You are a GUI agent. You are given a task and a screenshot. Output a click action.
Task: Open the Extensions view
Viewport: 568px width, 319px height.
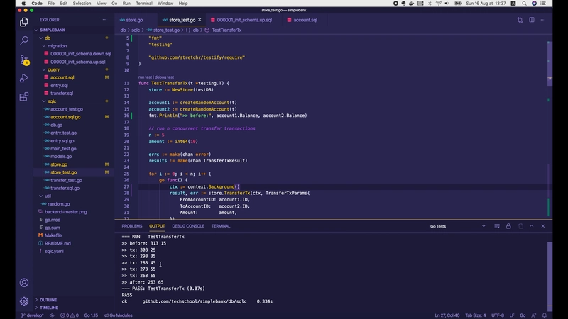[23, 96]
